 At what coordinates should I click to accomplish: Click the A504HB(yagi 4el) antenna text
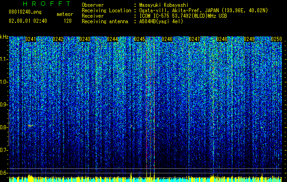(x=161, y=21)
